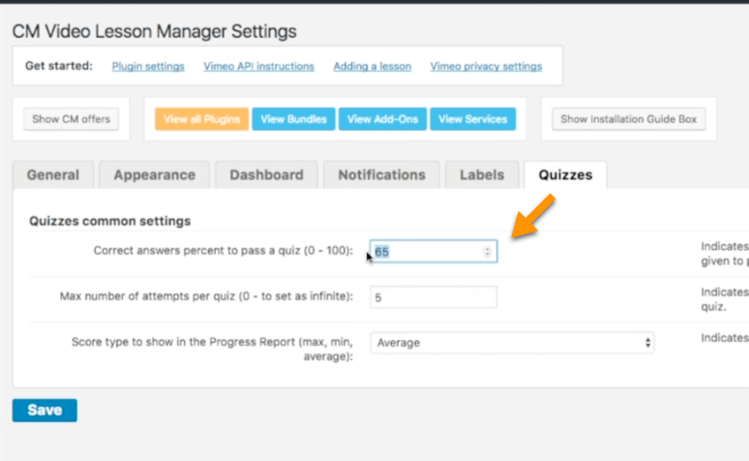Expand the Score type Average dropdown
Screen dimensions: 749x461
512,343
